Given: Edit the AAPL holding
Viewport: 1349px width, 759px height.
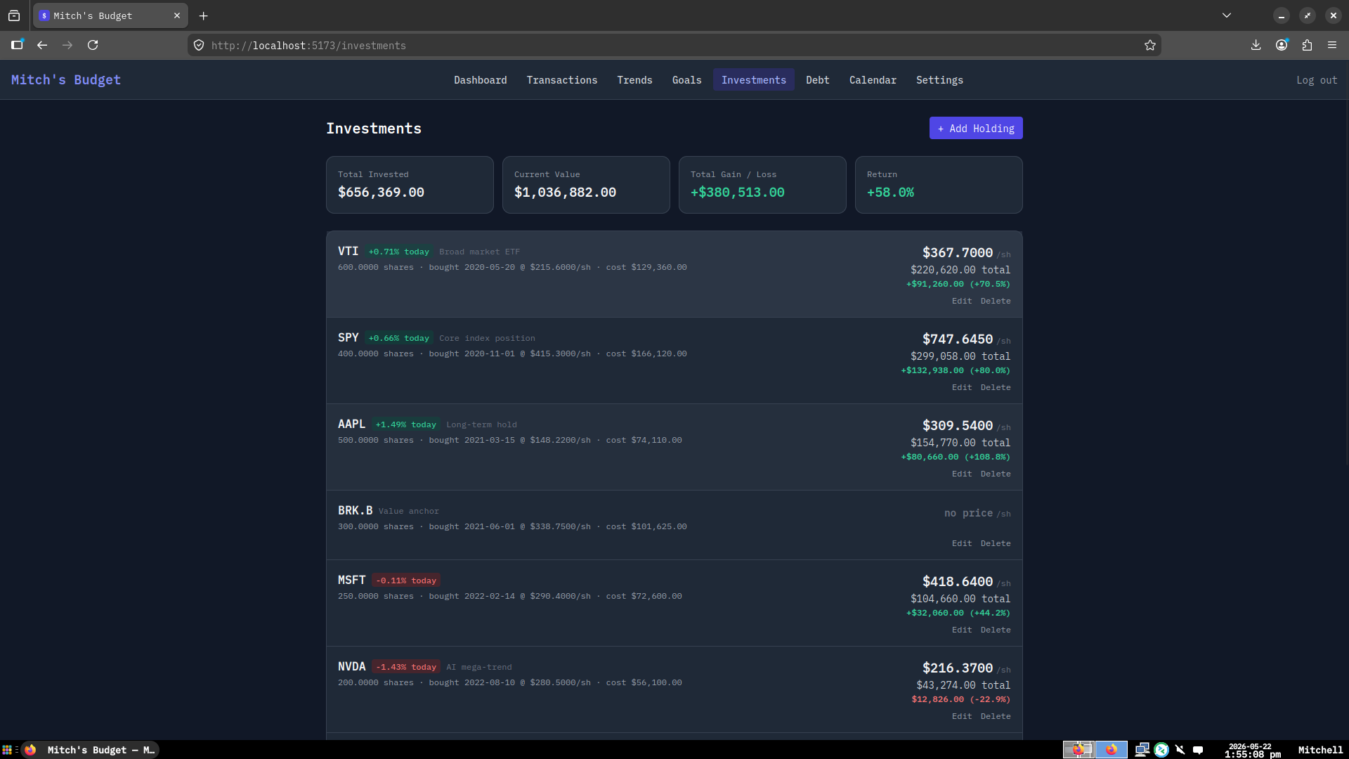Looking at the screenshot, I should [x=962, y=474].
